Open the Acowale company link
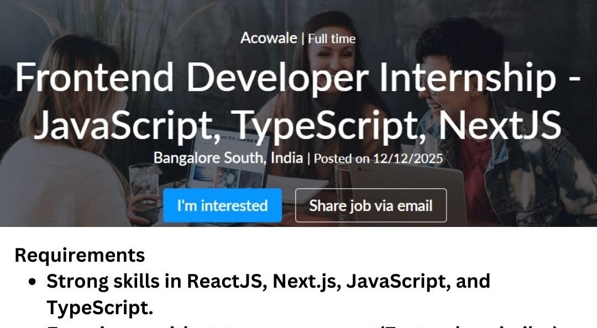 point(268,39)
